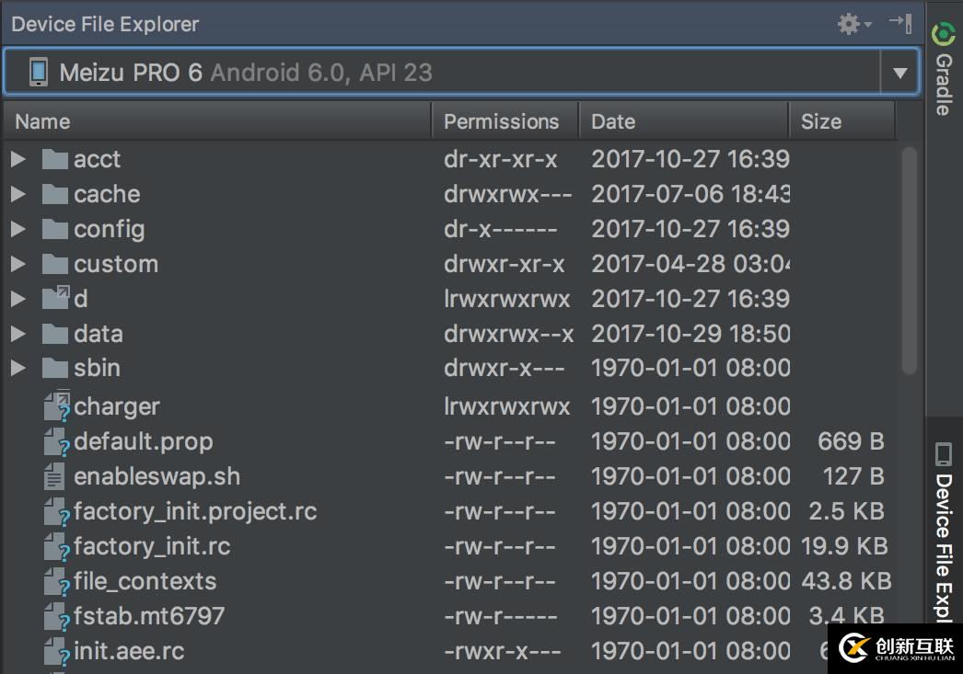Sort by the Name column header

click(42, 121)
